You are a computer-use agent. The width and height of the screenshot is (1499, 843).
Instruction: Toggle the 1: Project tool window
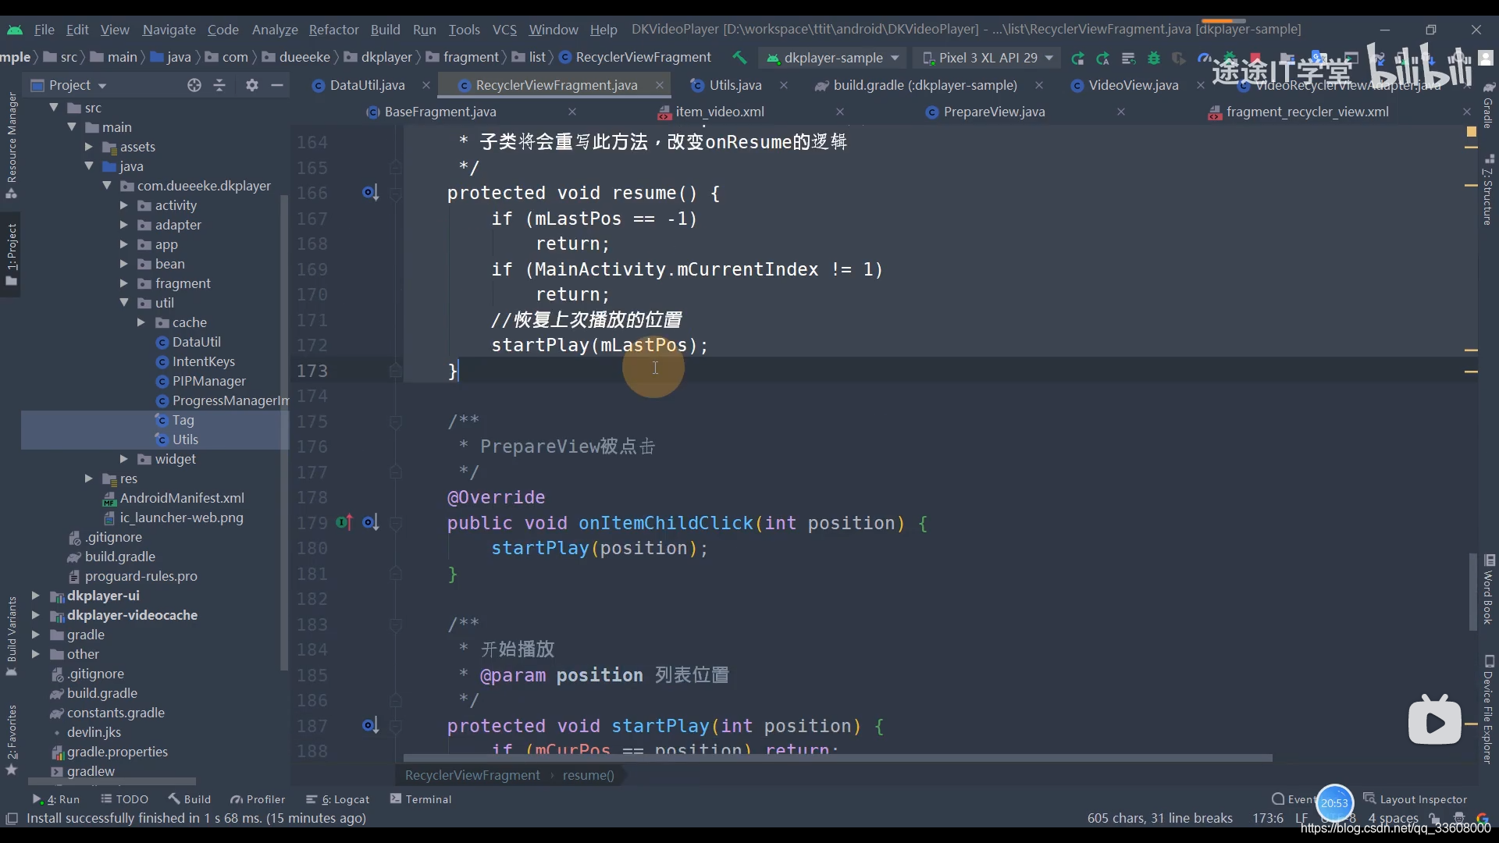(x=11, y=254)
